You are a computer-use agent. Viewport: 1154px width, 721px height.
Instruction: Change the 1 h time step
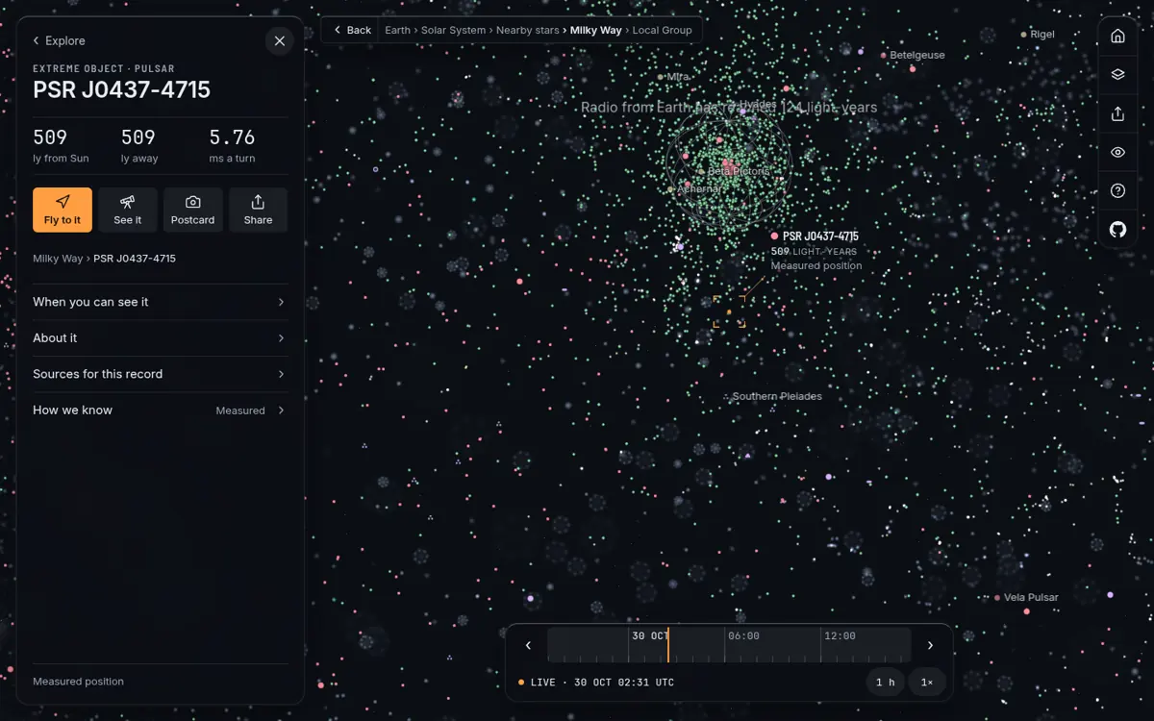[886, 683]
